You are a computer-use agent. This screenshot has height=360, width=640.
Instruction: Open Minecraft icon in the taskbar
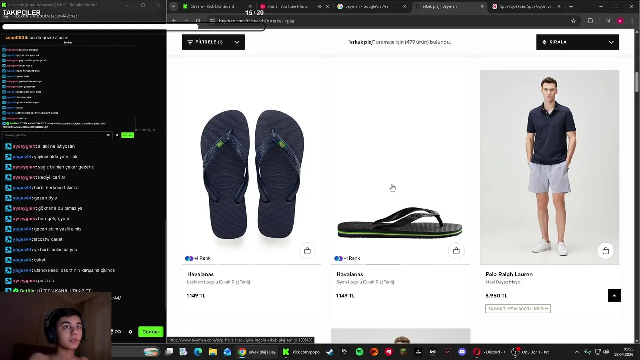403,352
